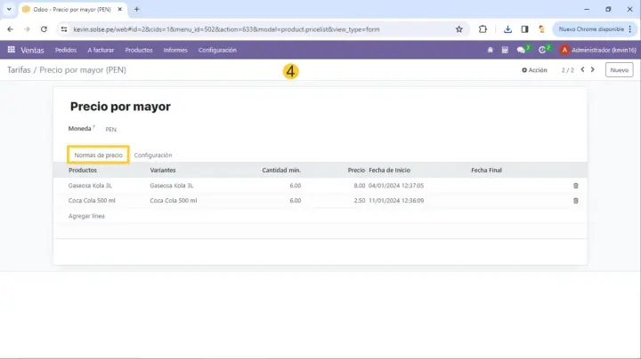
Task: Reload the page in Chrome
Action: (x=42, y=28)
